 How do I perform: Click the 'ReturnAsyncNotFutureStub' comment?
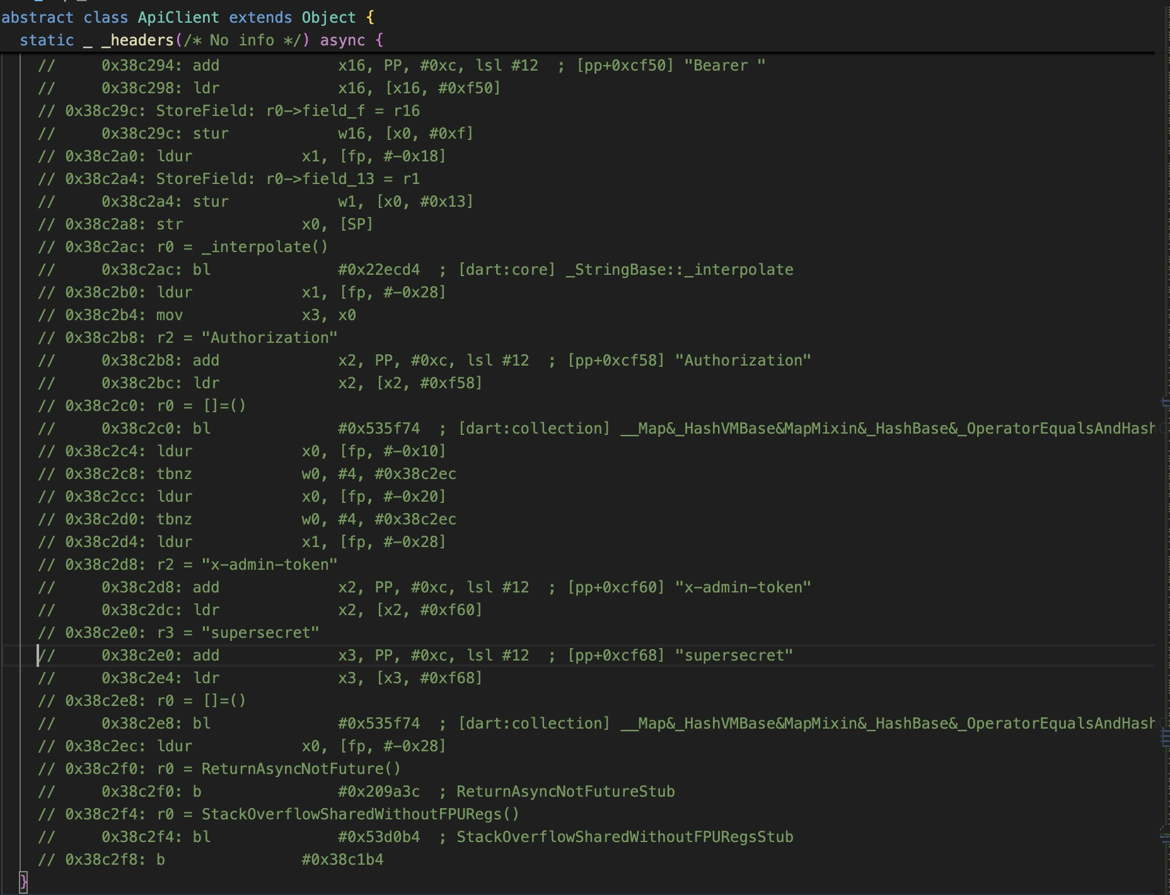click(x=565, y=792)
